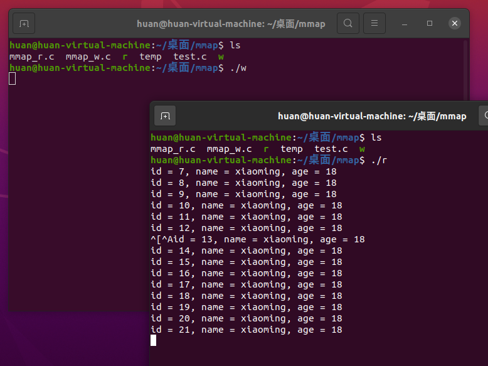Image resolution: width=488 pixels, height=366 pixels.
Task: Click temp in back terminal listing
Action: 151,57
